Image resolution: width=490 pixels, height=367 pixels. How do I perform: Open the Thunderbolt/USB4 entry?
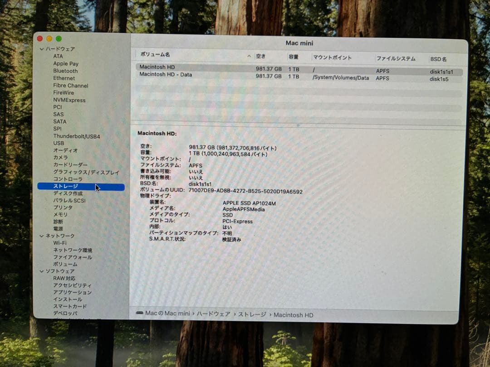tap(77, 136)
